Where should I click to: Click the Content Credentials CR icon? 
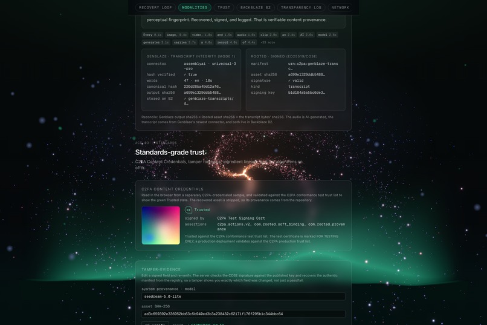[189, 210]
